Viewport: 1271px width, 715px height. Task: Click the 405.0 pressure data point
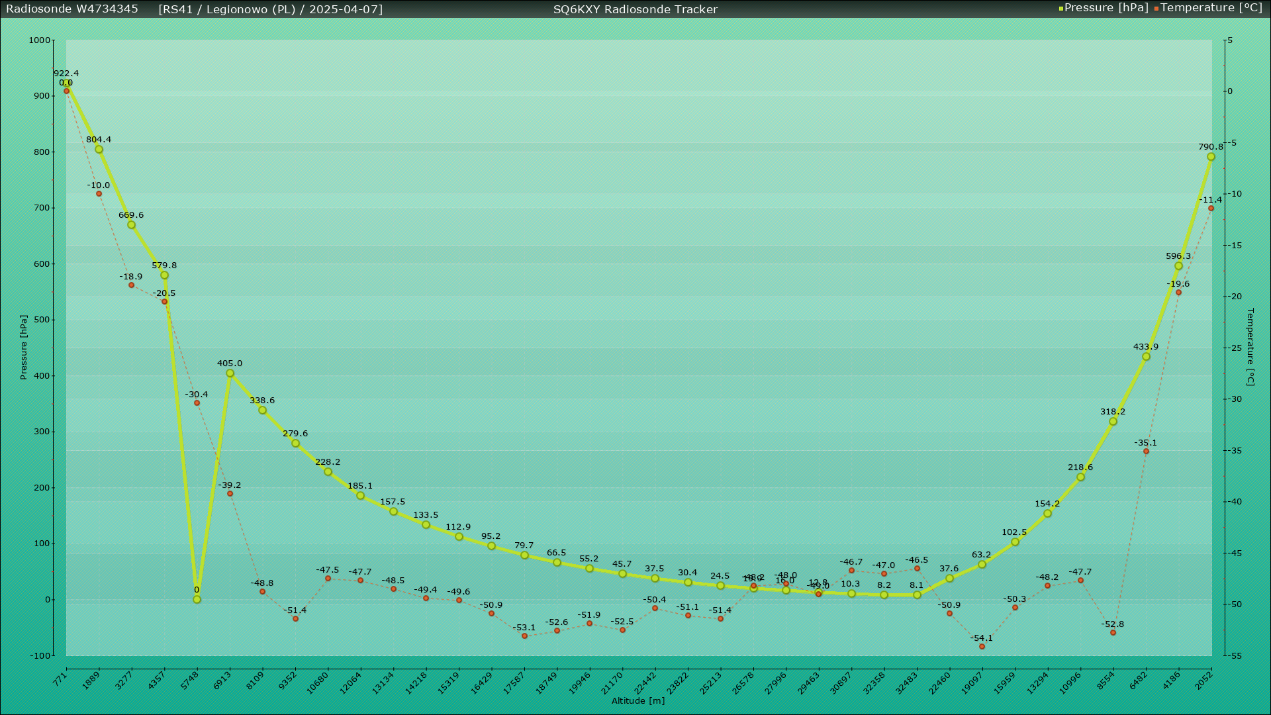pyautogui.click(x=230, y=373)
